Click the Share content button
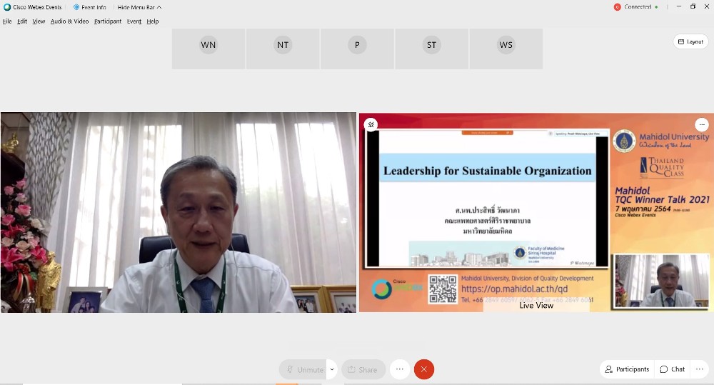This screenshot has height=385, width=714. pyautogui.click(x=363, y=369)
